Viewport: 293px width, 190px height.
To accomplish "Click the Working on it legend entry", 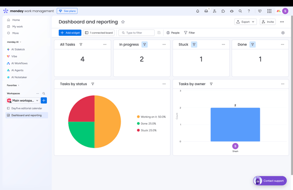I will click(x=151, y=117).
